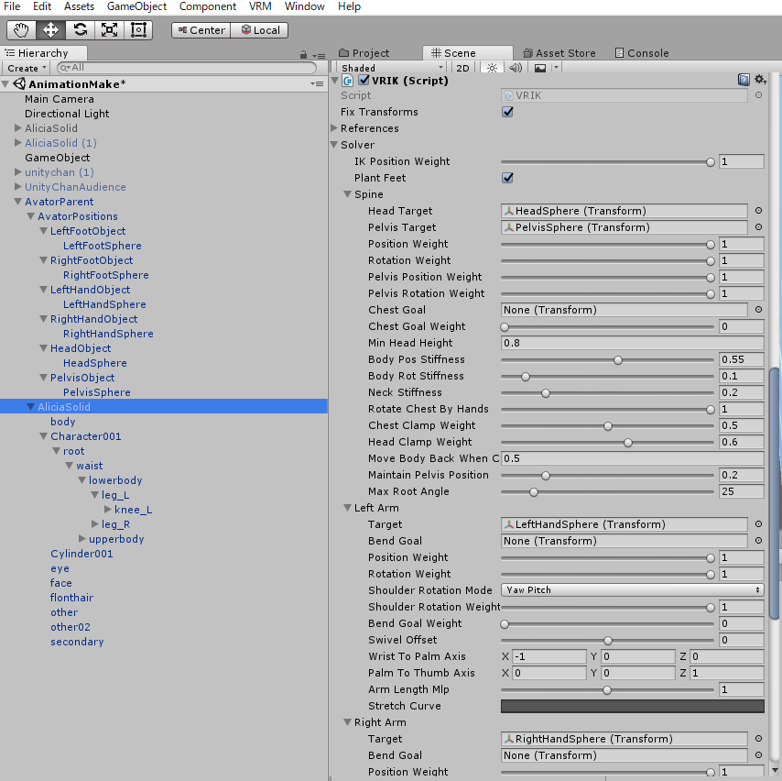Open the Create menu in the Hierarchy
782x781 pixels.
click(26, 68)
